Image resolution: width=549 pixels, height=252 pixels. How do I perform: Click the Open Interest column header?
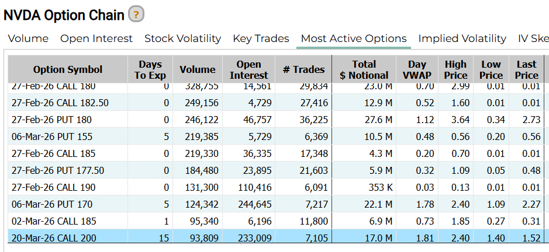coord(248,69)
